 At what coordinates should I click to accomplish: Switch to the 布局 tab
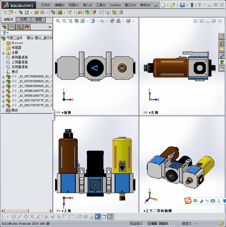pos(24,19)
